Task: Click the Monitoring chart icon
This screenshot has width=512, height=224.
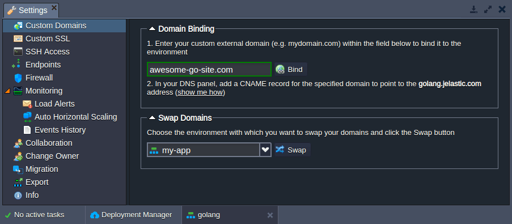Action: tap(18, 91)
